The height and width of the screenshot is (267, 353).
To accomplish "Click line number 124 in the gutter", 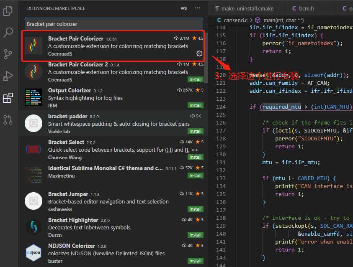I will click(221, 107).
